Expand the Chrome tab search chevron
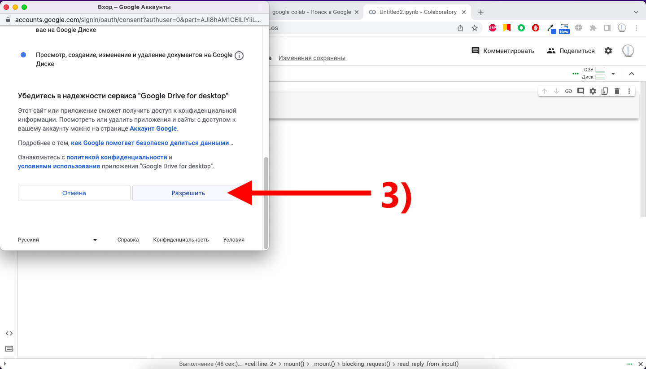The width and height of the screenshot is (646, 369). click(636, 12)
